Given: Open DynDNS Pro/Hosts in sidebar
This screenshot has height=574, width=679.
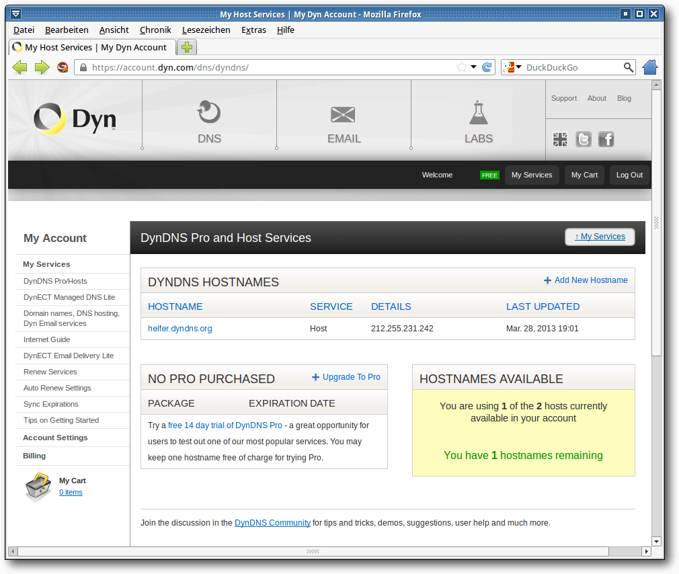Looking at the screenshot, I should coord(55,281).
